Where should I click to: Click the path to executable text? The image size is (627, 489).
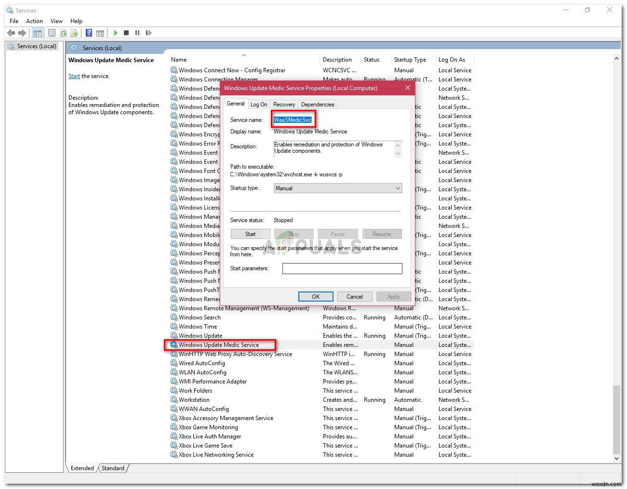286,174
